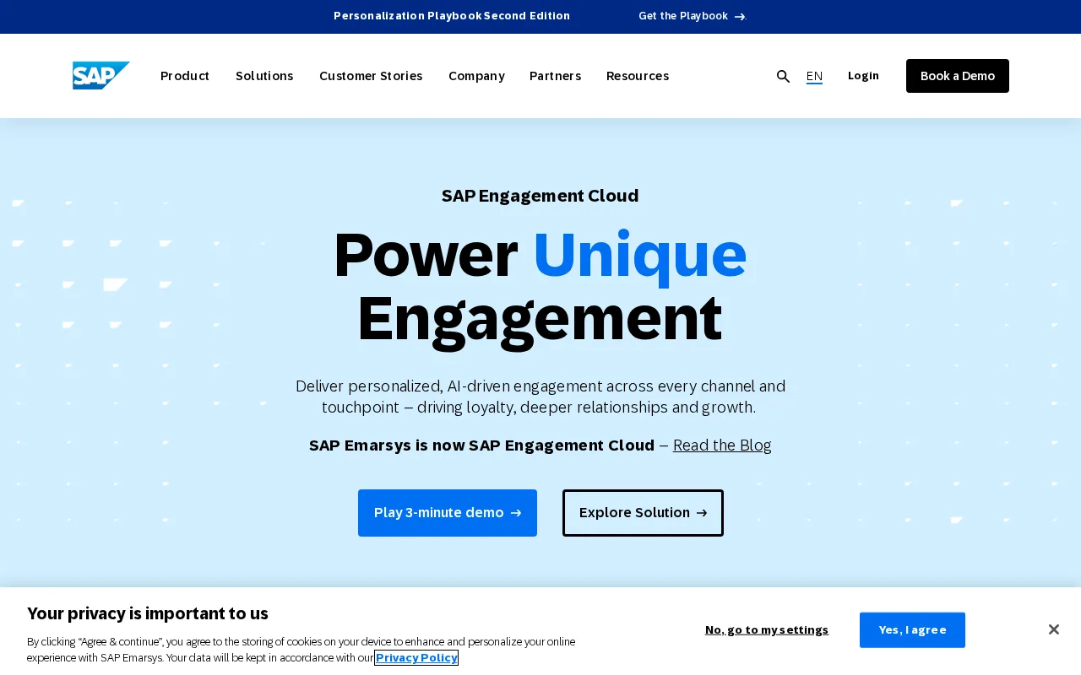
Task: Open the Customer Stories menu
Action: 371,76
